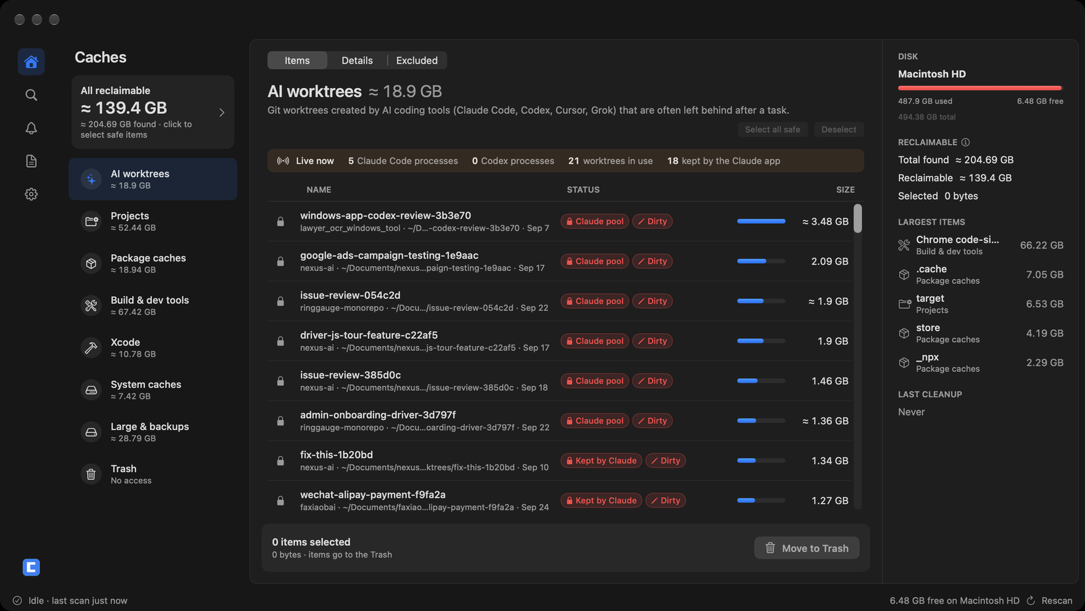Image resolution: width=1085 pixels, height=611 pixels.
Task: Click the Large & backups drive icon
Action: click(x=91, y=432)
